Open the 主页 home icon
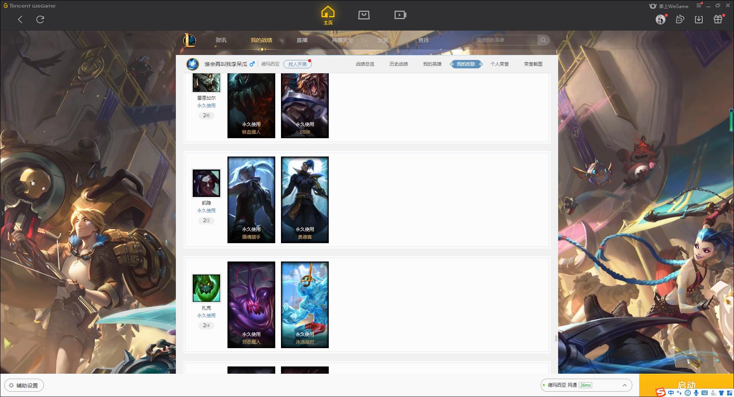 [328, 15]
